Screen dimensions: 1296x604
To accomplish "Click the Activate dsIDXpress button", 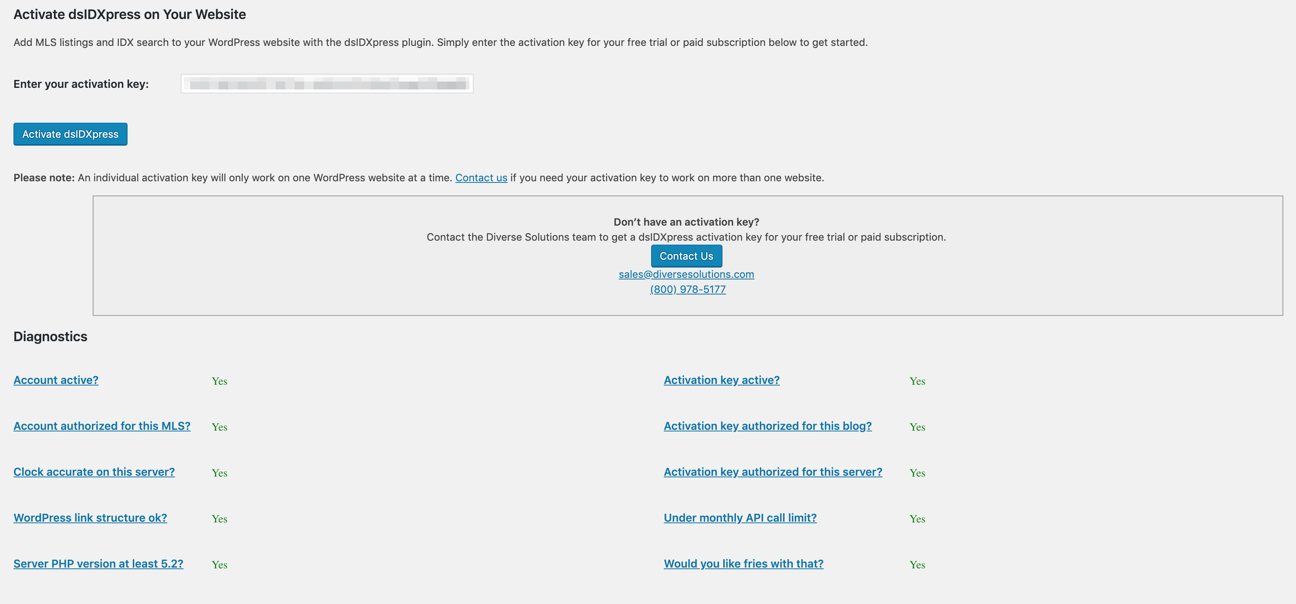I will [70, 134].
